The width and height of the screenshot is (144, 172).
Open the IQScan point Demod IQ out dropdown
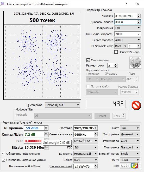click(x=62, y=105)
